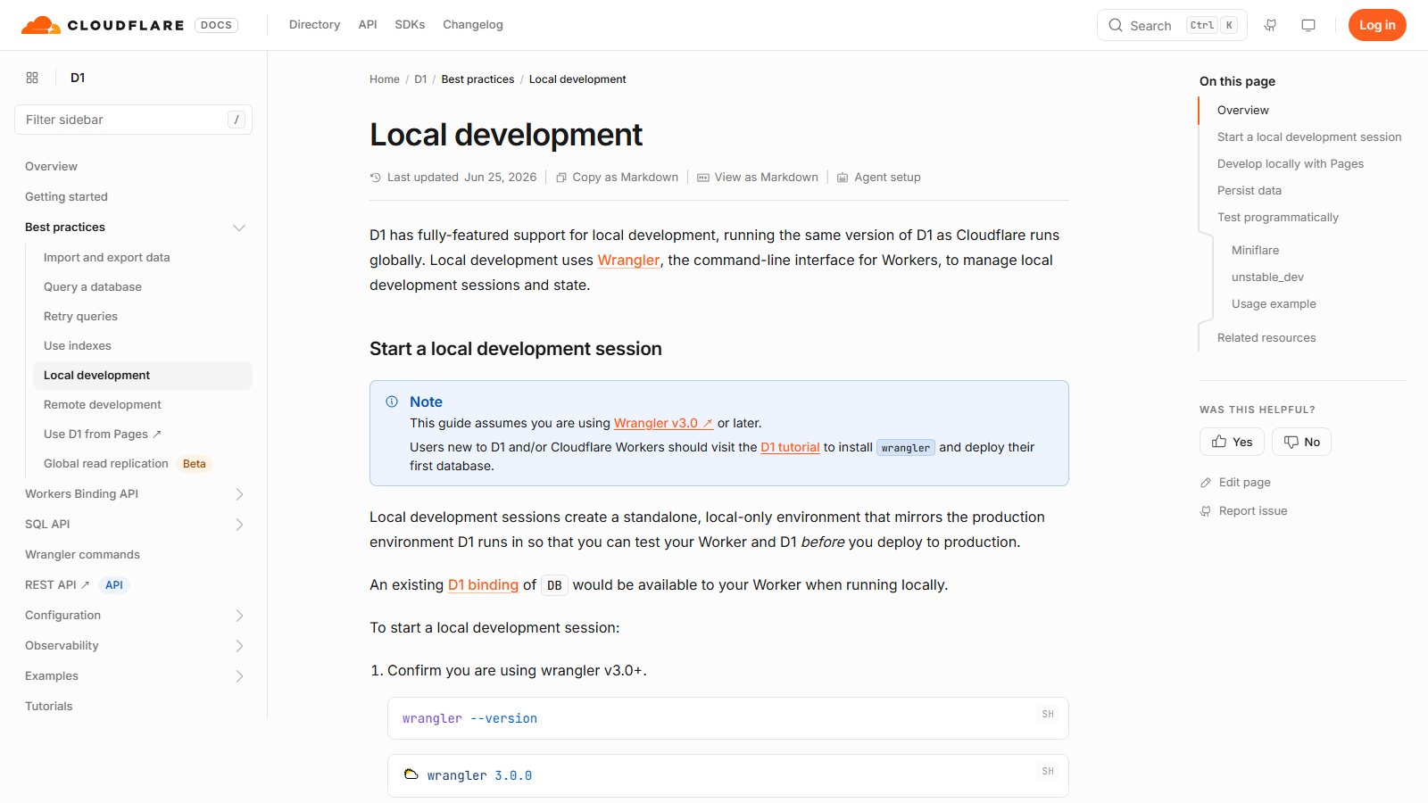
Task: Open the Directory menu item
Action: click(314, 25)
